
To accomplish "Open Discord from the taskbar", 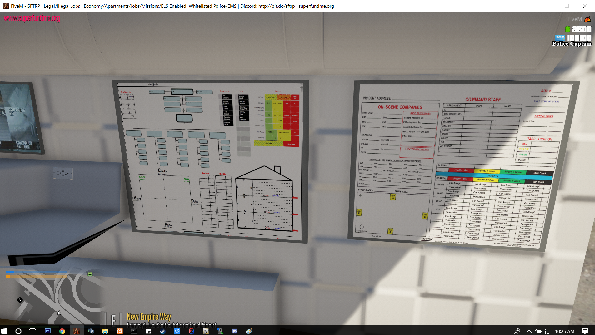I will coord(235,331).
